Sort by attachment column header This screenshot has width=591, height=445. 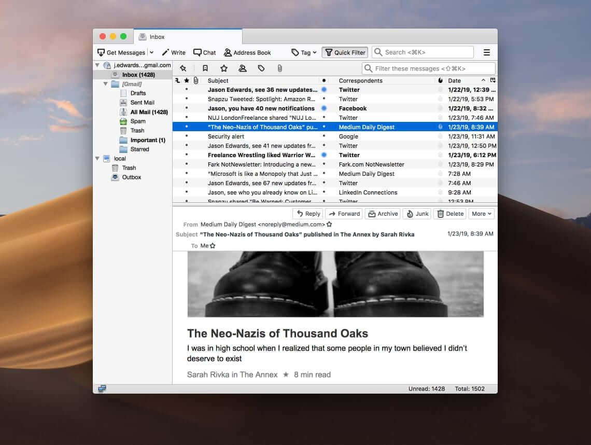pos(196,80)
